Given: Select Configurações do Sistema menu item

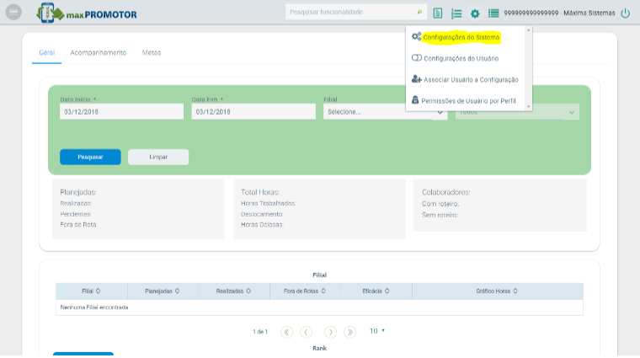Looking at the screenshot, I should pyautogui.click(x=461, y=37).
